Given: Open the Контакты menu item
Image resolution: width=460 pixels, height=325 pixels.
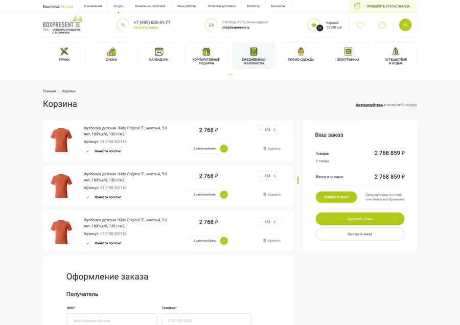Looking at the screenshot, I should pos(278,6).
